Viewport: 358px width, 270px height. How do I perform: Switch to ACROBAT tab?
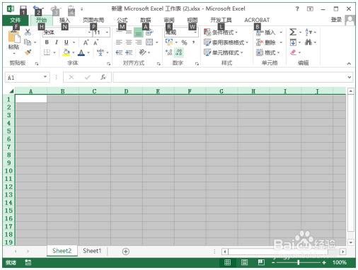257,20
